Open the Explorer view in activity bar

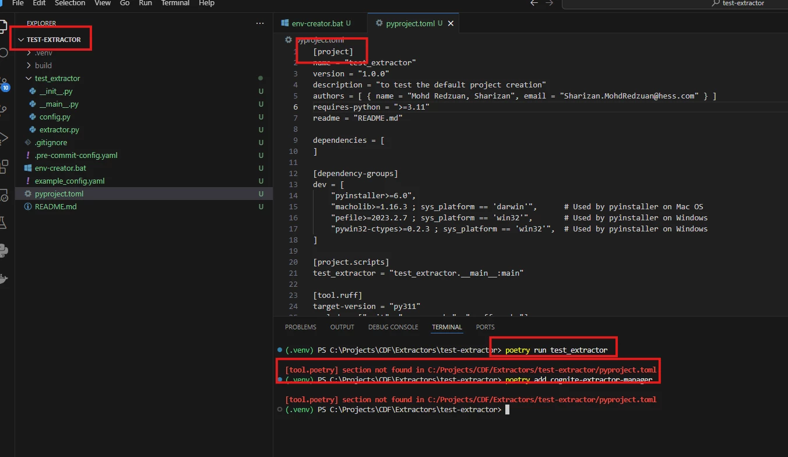tap(3, 26)
